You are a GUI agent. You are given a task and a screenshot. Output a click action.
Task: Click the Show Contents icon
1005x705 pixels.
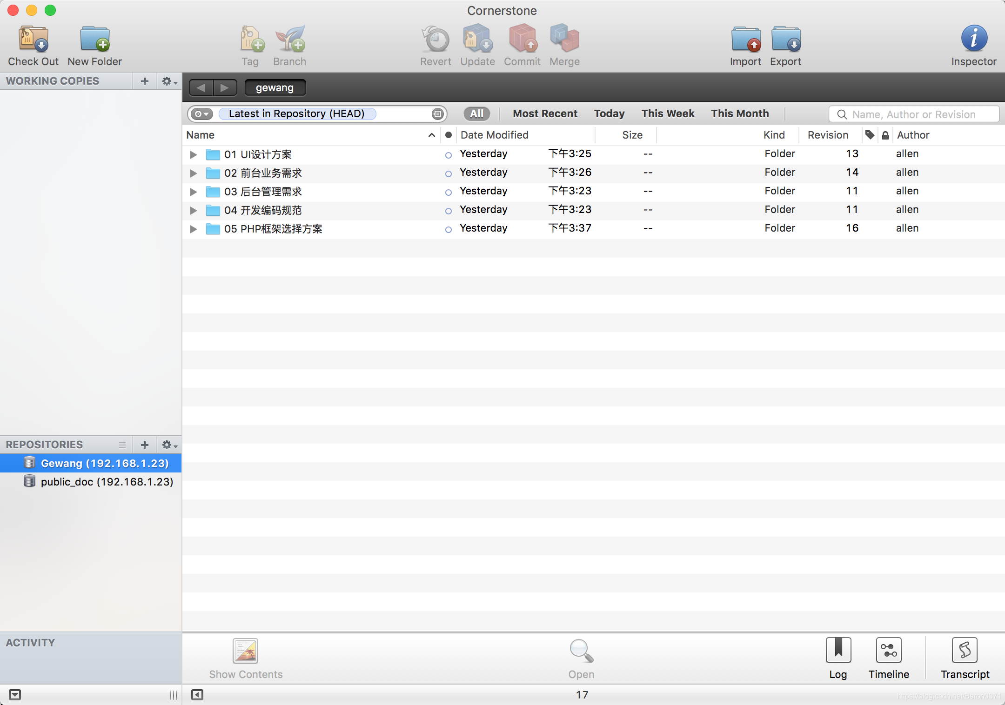coord(246,651)
